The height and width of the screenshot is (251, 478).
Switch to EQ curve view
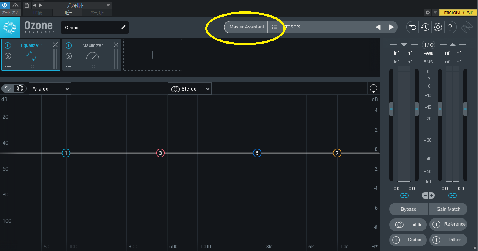8,88
